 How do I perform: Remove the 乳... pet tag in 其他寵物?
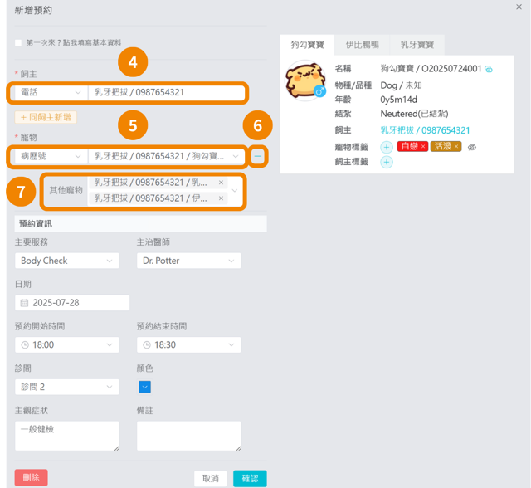click(x=221, y=183)
